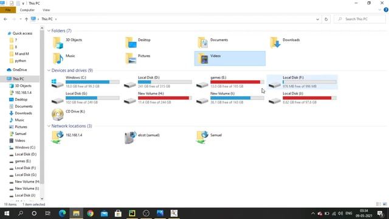The height and width of the screenshot is (219, 389).
Task: Open the Pictures folder icon
Action: click(x=131, y=58)
